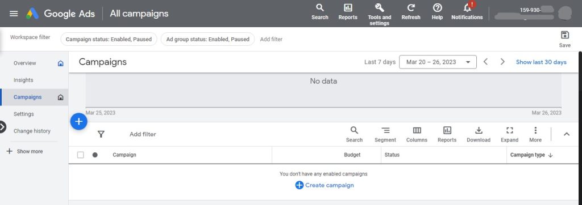Click the blue plus new campaign button
This screenshot has height=205, width=582.
78,121
